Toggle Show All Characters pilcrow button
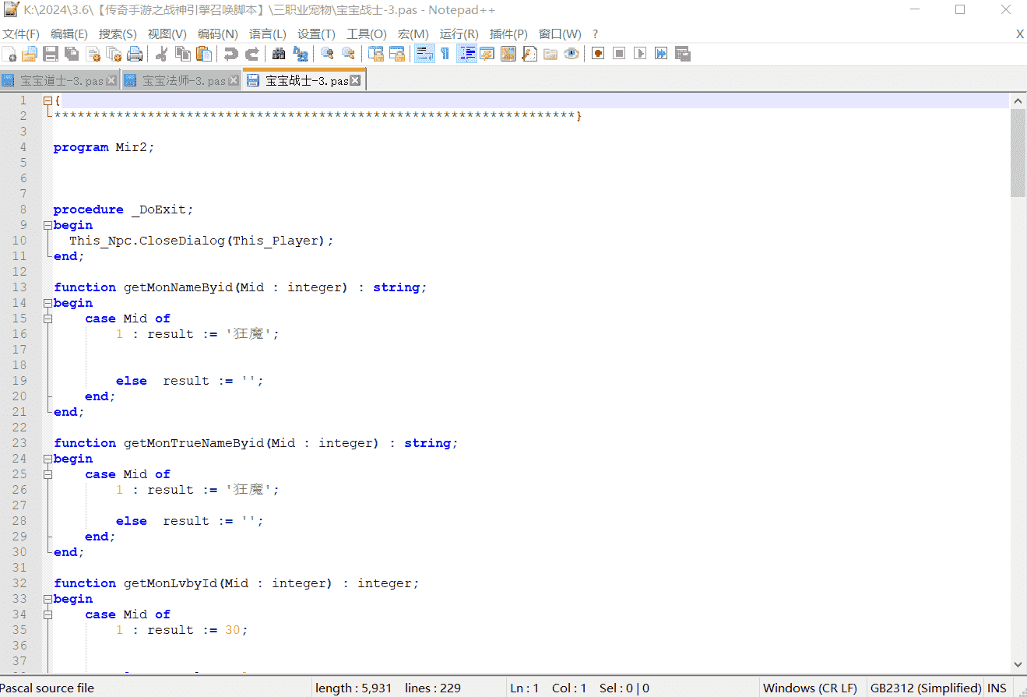 445,54
